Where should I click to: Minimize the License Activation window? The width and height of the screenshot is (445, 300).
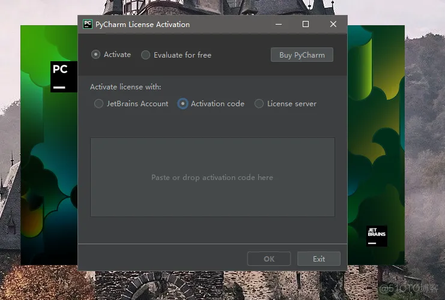pyautogui.click(x=279, y=24)
